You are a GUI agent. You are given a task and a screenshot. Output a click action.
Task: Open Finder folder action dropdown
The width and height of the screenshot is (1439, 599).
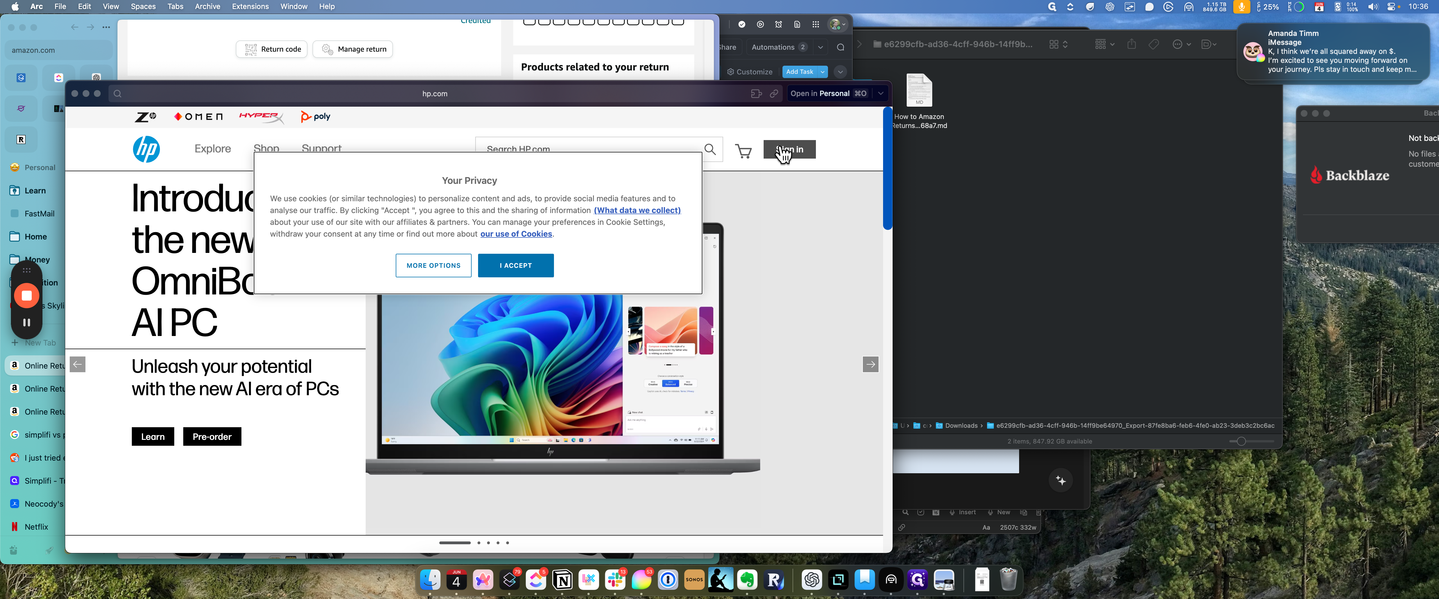1208,44
